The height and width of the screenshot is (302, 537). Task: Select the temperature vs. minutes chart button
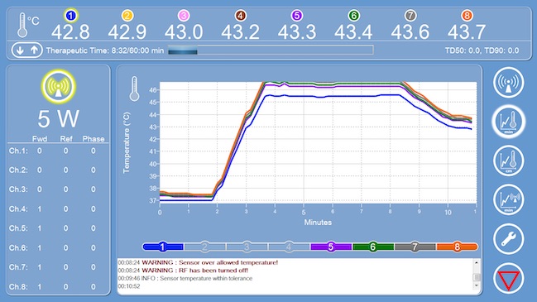click(x=509, y=122)
